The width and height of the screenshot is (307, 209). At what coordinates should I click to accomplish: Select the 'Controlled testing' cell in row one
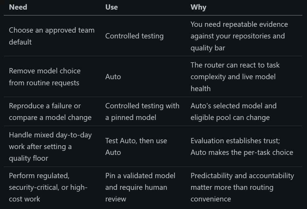point(134,36)
